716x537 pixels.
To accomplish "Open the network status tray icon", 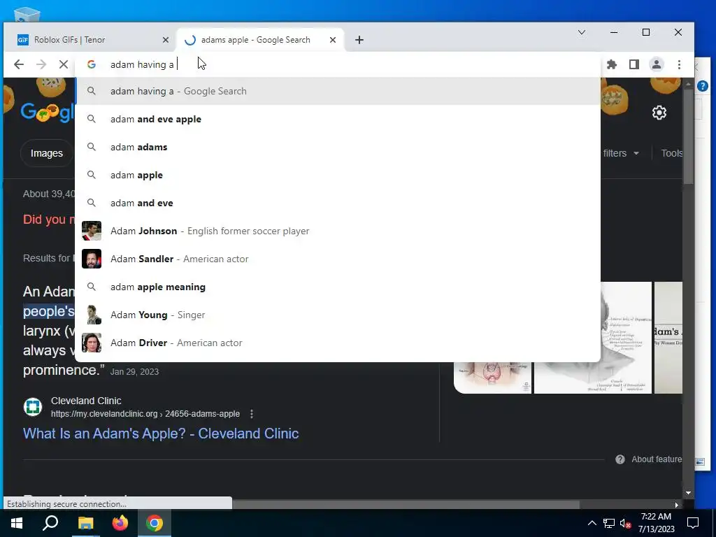I will point(609,523).
